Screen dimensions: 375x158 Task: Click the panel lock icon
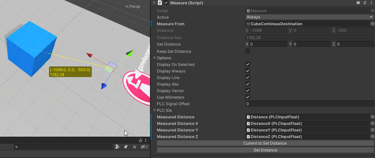(140, 140)
